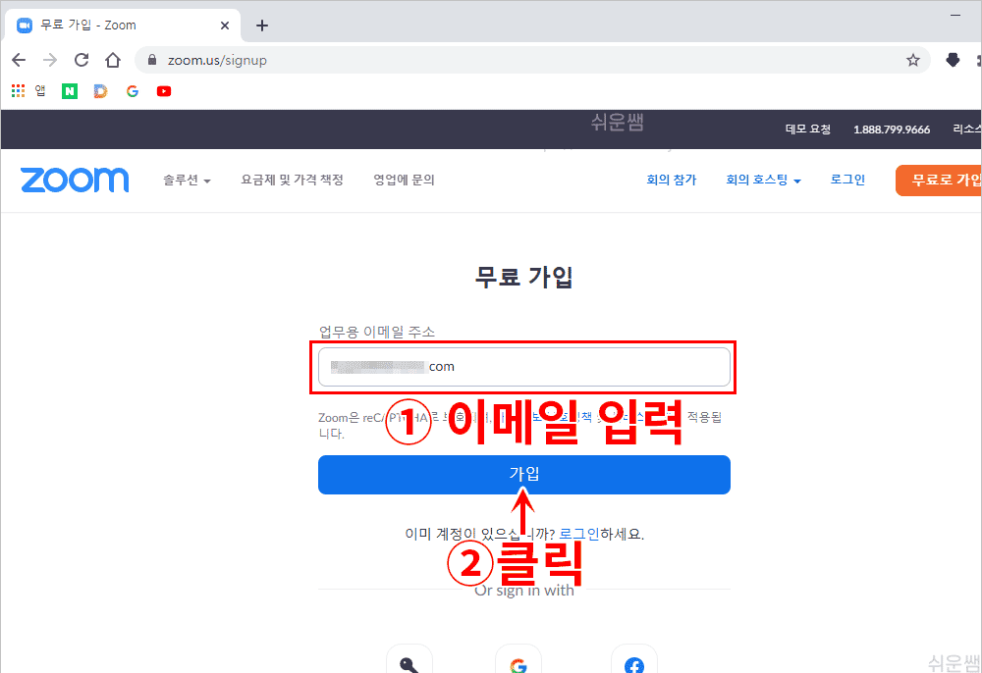Select the 무료 가입 - Zoom tab

tap(122, 26)
